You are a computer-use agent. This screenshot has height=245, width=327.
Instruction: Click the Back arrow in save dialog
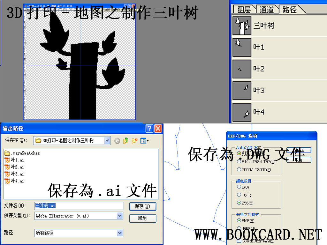click(x=117, y=141)
